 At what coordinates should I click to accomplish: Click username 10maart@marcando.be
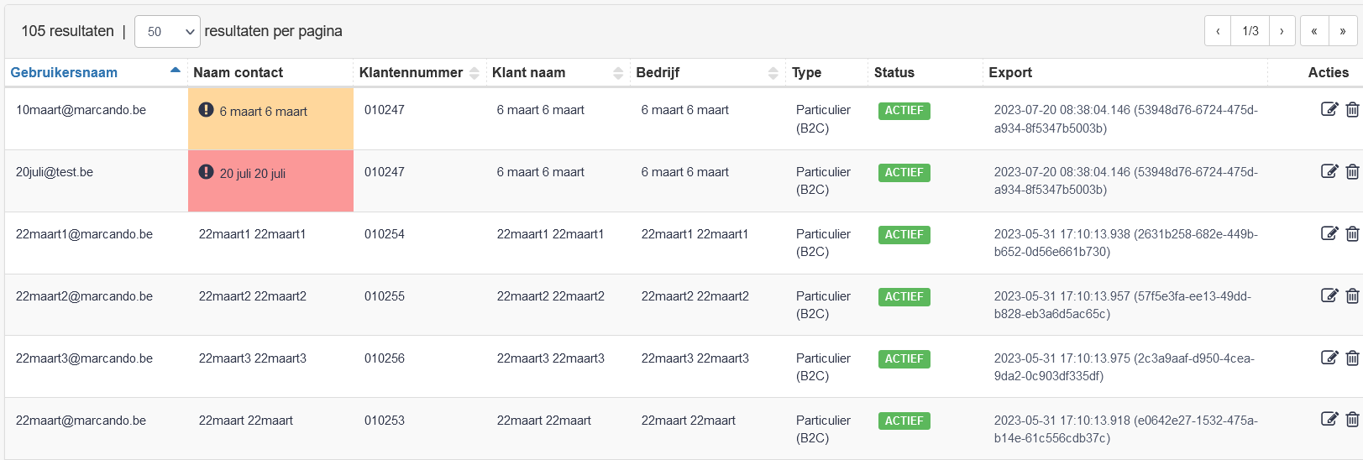pyautogui.click(x=81, y=110)
